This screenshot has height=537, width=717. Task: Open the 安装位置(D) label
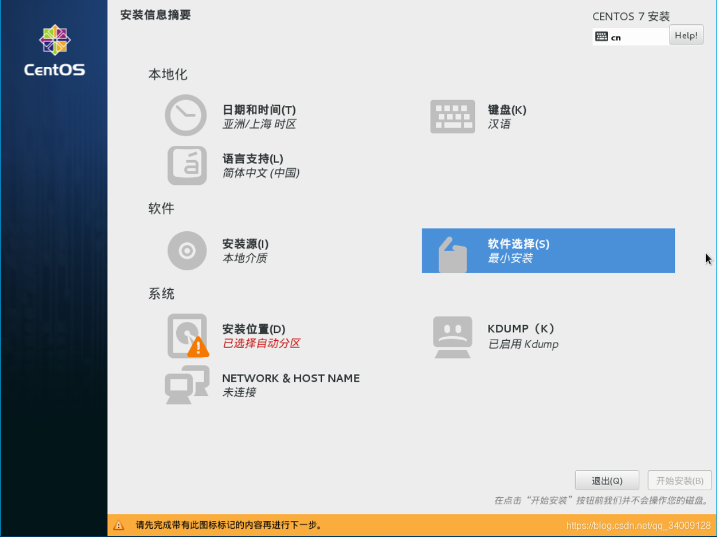click(x=254, y=329)
